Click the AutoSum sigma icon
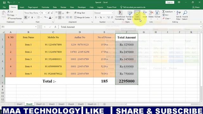This screenshot has width=203, height=114. (164, 12)
